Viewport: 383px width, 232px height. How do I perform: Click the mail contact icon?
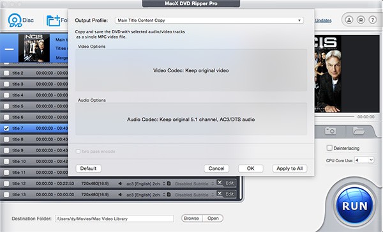(361, 20)
